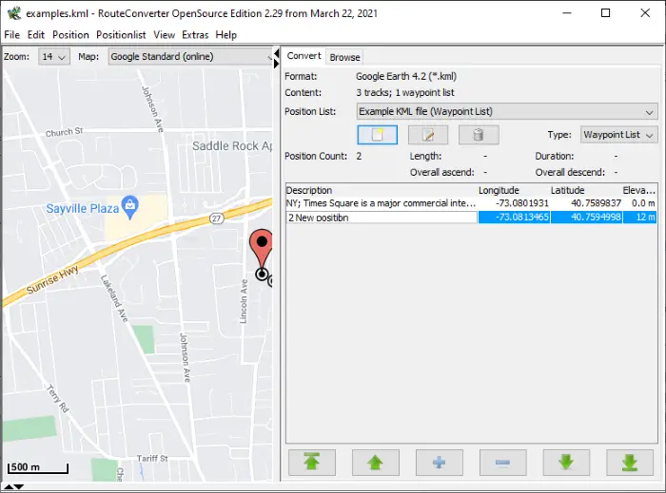This screenshot has height=493, width=666.
Task: Open the Positionlist menu
Action: 121,35
